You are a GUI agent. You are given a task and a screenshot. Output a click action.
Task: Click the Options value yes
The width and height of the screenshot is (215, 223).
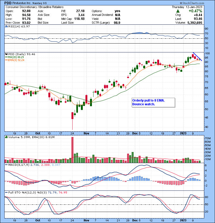[x=117, y=11]
